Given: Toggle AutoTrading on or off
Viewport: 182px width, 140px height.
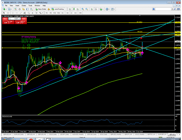Looking at the screenshot, I should pyautogui.click(x=58, y=9).
